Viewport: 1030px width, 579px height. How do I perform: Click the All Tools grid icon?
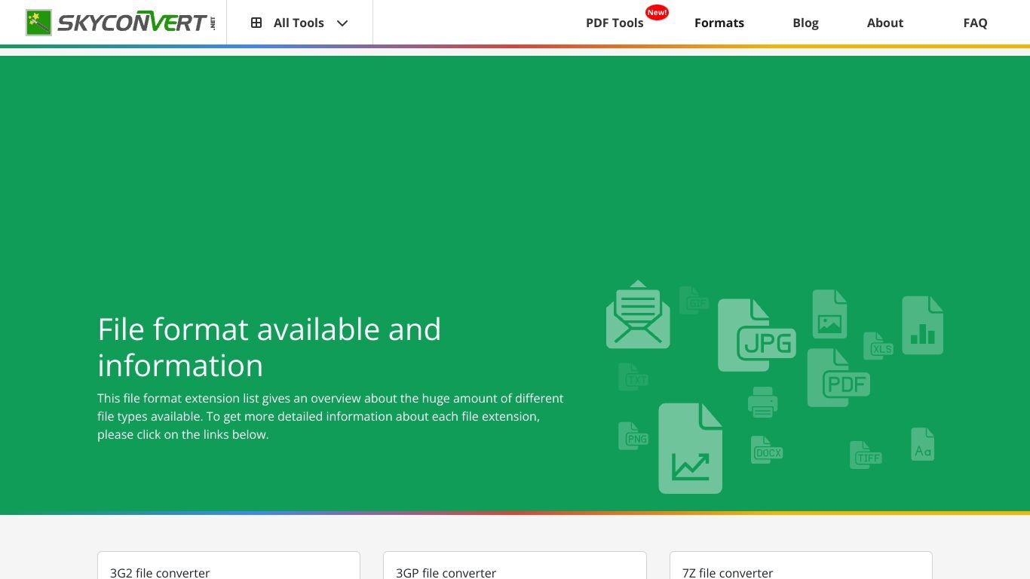tap(256, 23)
